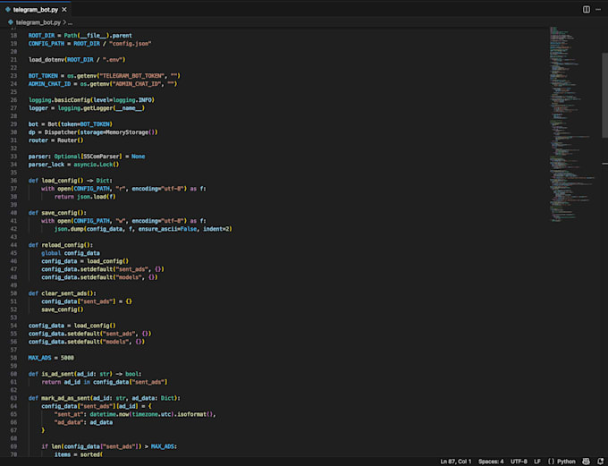Viewport: 608px width, 466px height.
Task: Click 'def mark_ad_as_sent' function name
Action: (65, 398)
